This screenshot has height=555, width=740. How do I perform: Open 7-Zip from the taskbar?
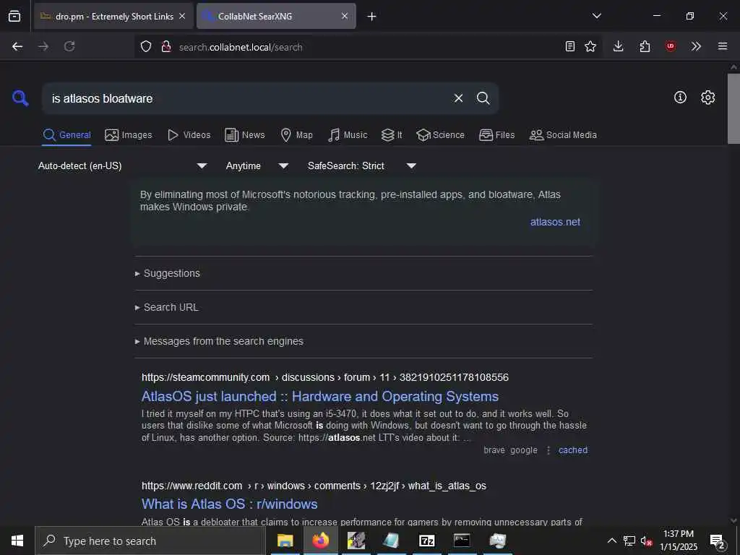(x=426, y=541)
